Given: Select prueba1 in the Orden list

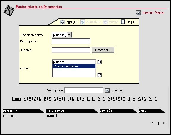Looking at the screenshot, I should click(74, 62).
